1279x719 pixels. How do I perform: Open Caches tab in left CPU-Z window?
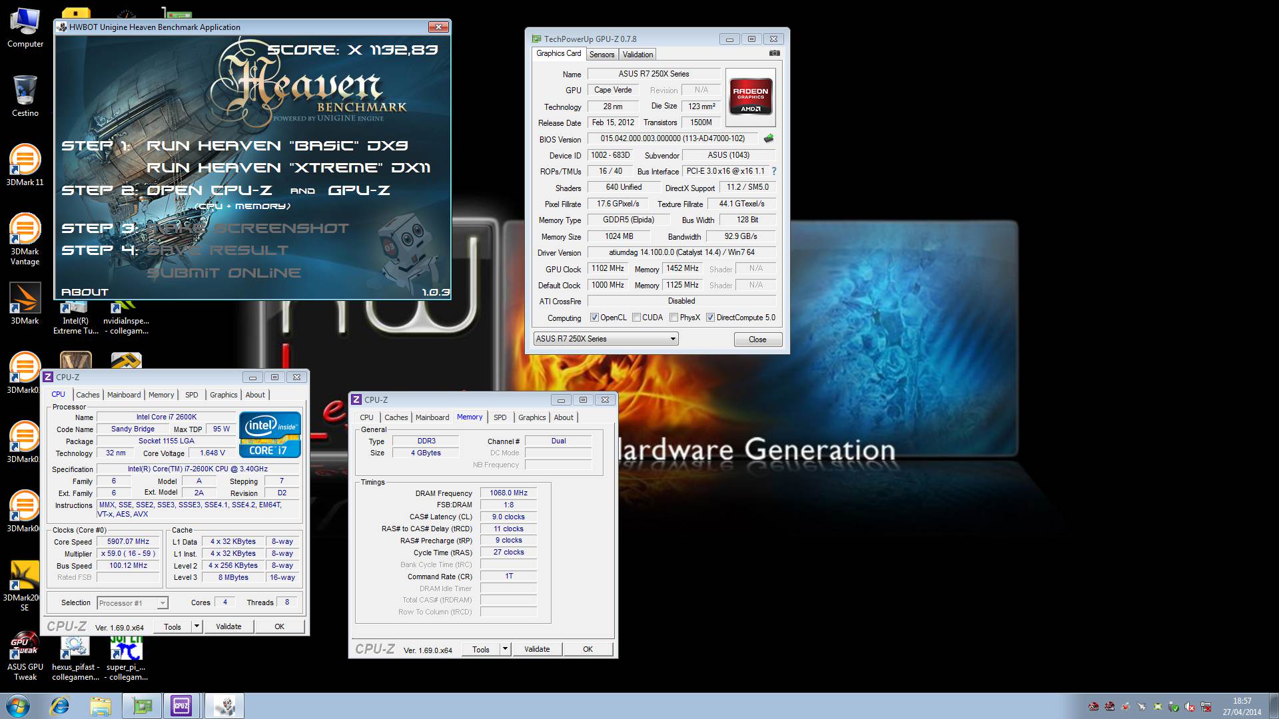(x=87, y=395)
